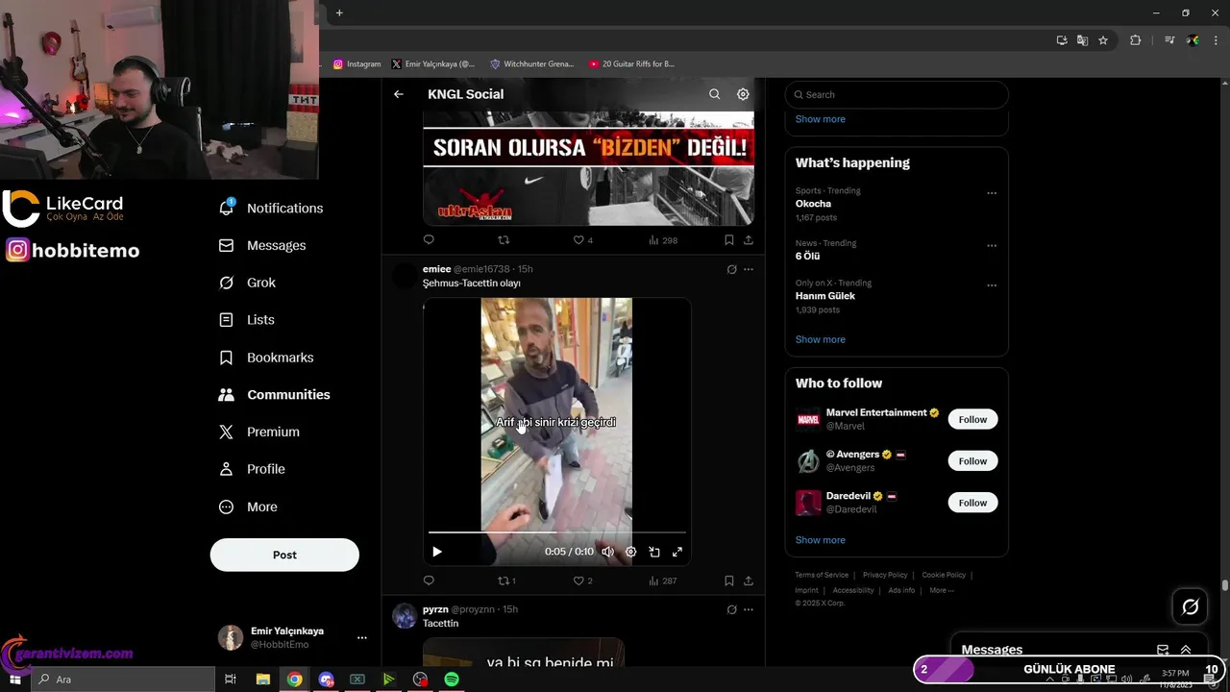Open video playback settings gear
Image resolution: width=1230 pixels, height=692 pixels.
point(631,552)
